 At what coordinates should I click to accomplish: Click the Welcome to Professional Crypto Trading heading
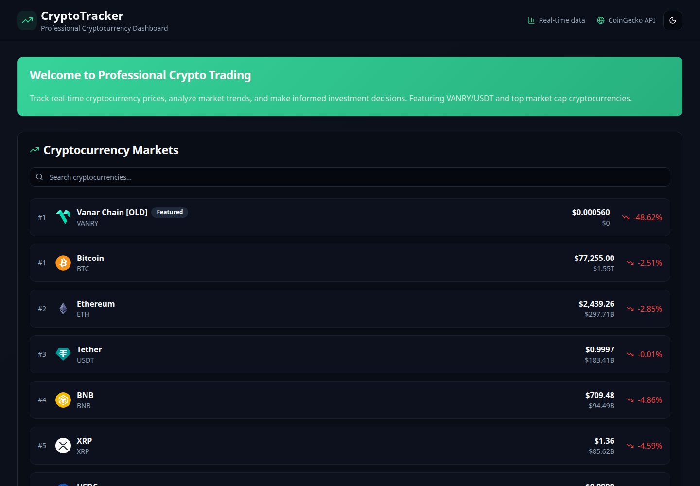140,75
